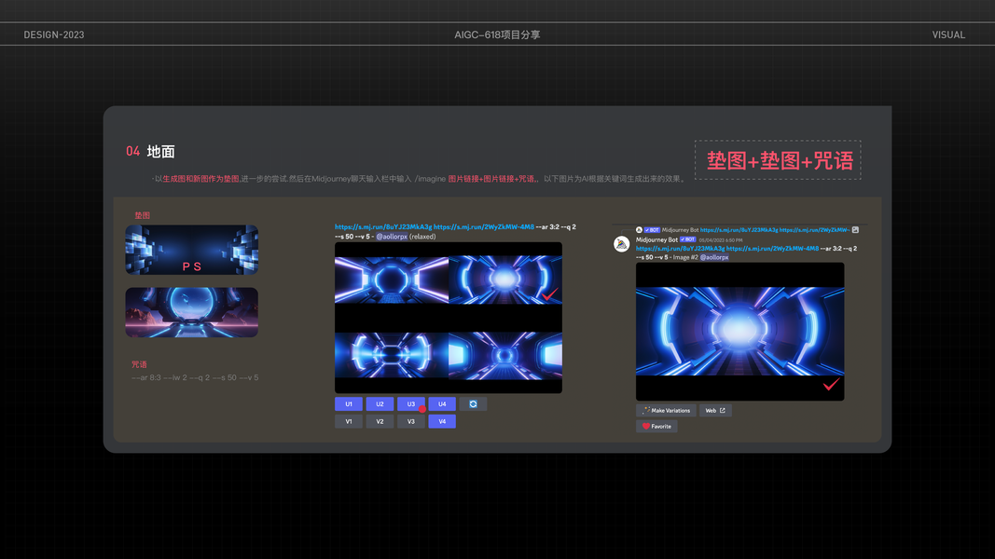
Task: Click the Make Variations button
Action: (666, 411)
